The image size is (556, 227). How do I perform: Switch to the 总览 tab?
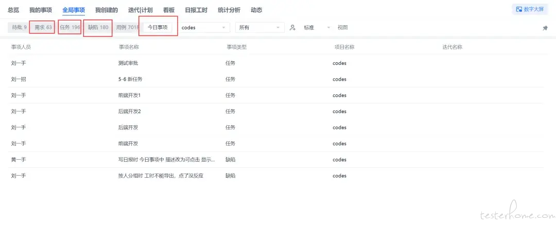click(x=13, y=10)
